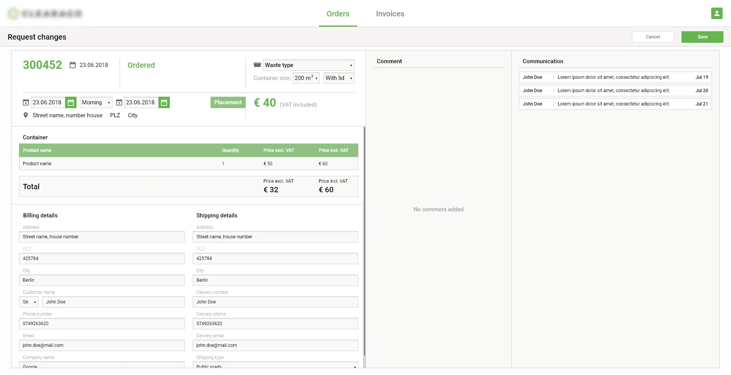This screenshot has width=731, height=375.
Task: Click the order date calendar icon
Action: 73,65
